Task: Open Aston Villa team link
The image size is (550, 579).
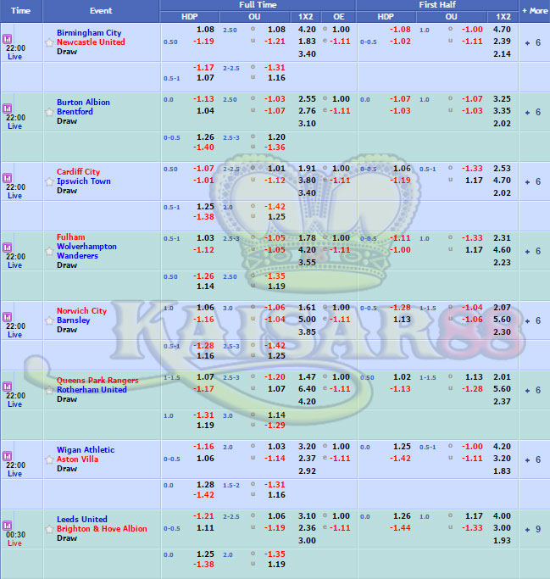Action: coord(77,459)
